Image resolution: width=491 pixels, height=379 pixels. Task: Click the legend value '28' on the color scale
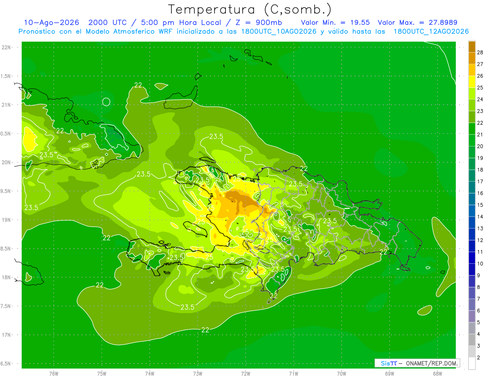(480, 52)
